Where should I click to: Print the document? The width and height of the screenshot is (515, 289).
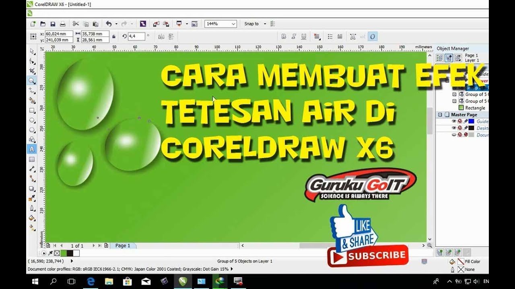click(x=63, y=24)
